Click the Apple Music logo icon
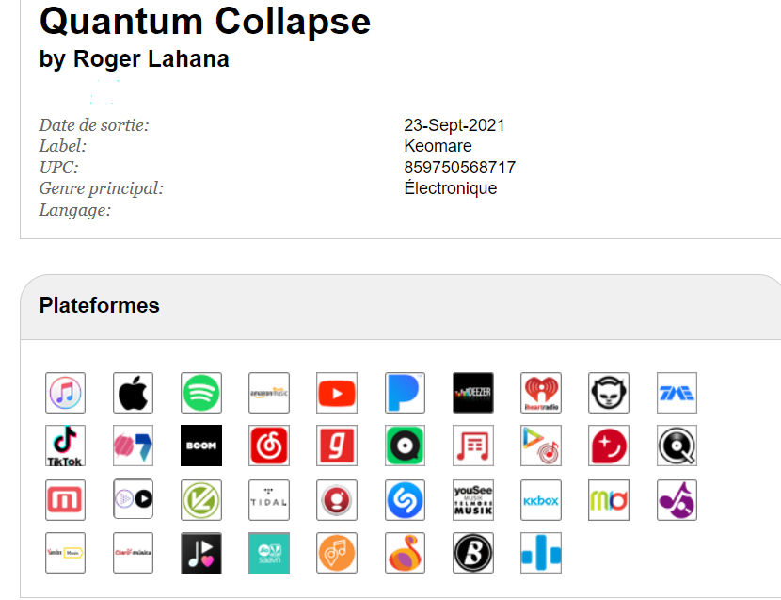The height and width of the screenshot is (600, 781). [133, 393]
